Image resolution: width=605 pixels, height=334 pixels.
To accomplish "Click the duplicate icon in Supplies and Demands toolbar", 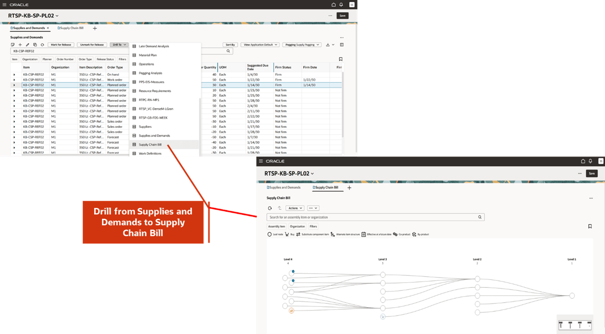I will tap(35, 44).
